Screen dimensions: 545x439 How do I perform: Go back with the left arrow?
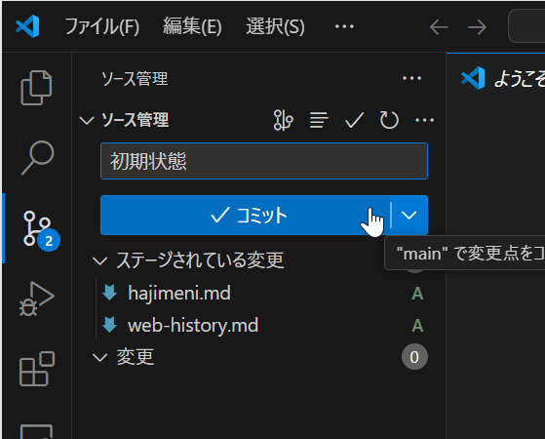point(439,27)
